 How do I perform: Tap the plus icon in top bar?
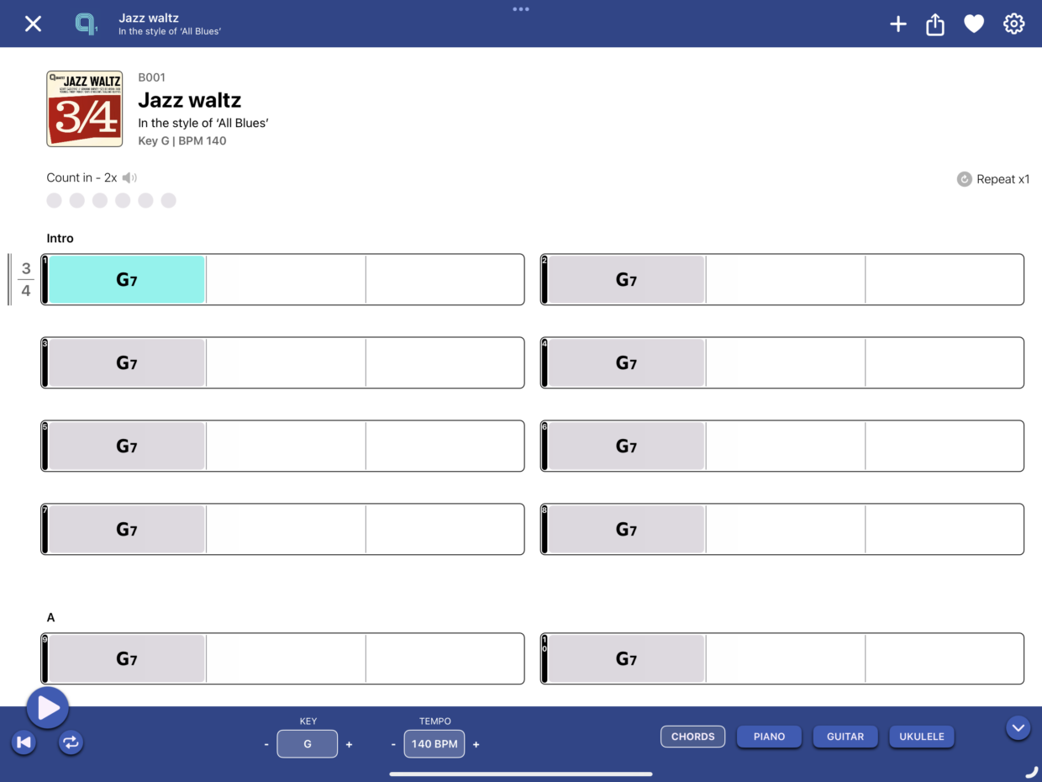[898, 24]
